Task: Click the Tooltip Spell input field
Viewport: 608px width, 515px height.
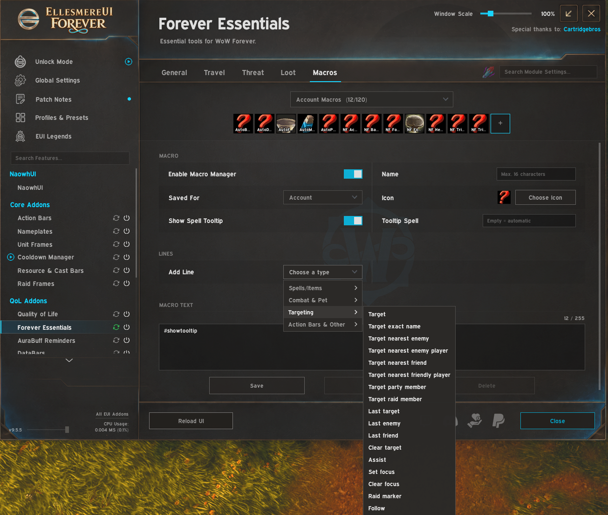Action: pos(529,221)
